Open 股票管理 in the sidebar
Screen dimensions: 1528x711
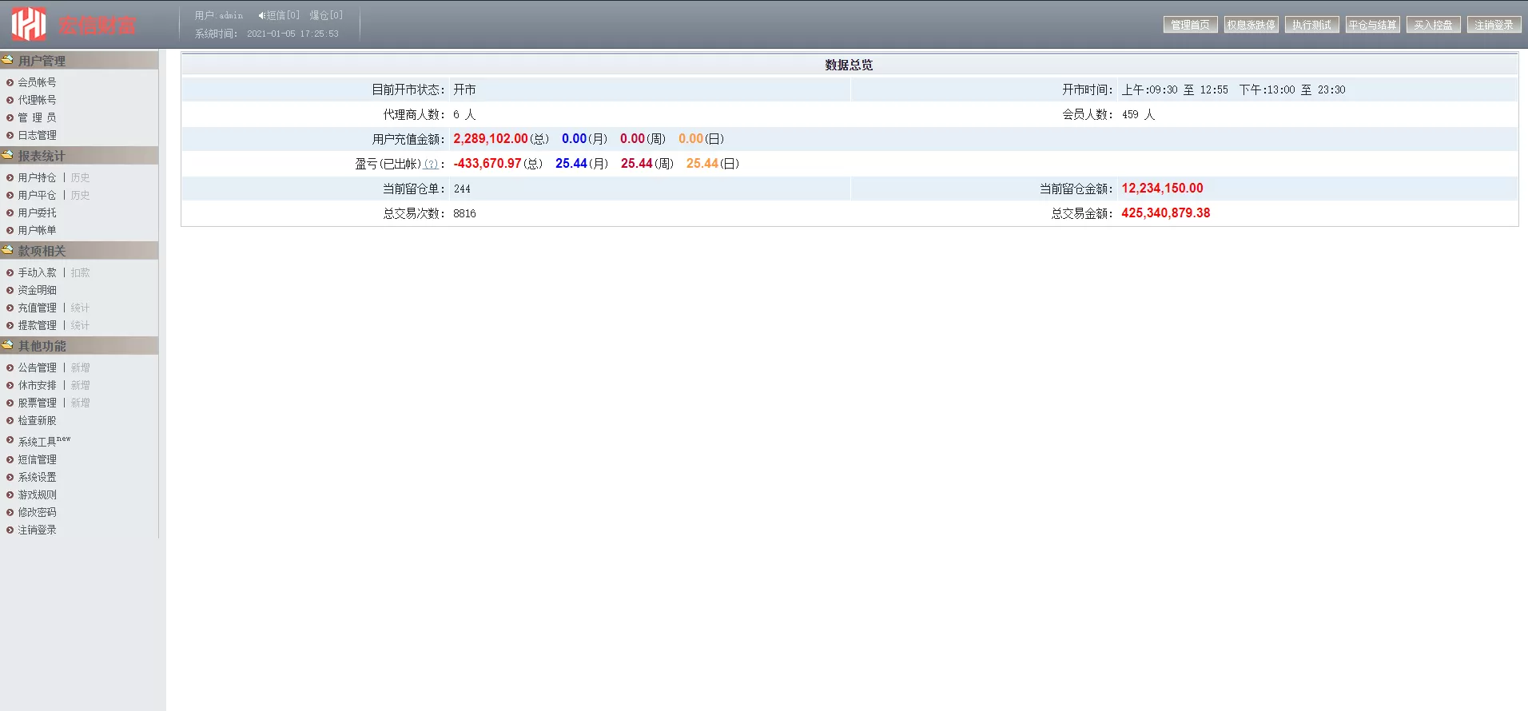(38, 403)
